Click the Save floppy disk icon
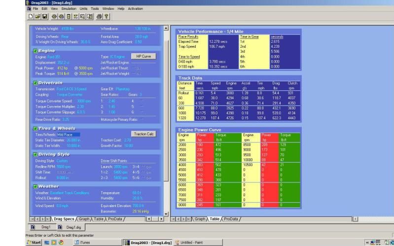394x246 pixels. (x=43, y=17)
